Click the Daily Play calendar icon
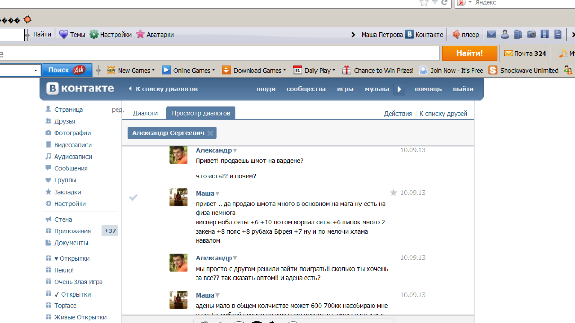The height and width of the screenshot is (323, 575). [297, 70]
